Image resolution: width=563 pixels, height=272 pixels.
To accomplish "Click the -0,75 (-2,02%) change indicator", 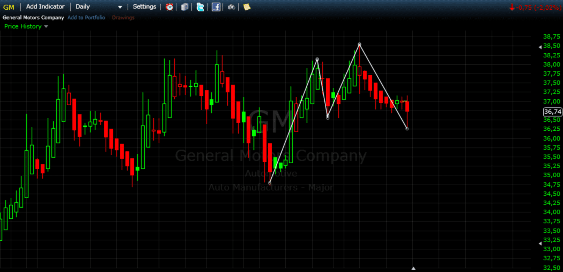I will [x=535, y=7].
